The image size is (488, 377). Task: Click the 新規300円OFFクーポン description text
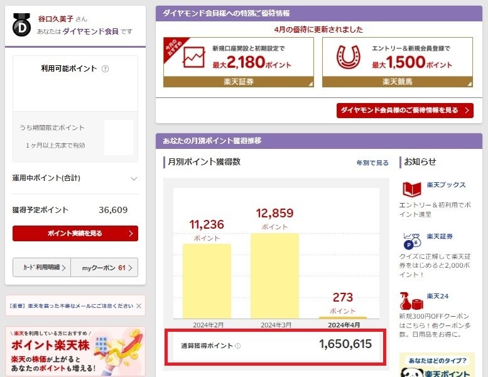pyautogui.click(x=435, y=325)
